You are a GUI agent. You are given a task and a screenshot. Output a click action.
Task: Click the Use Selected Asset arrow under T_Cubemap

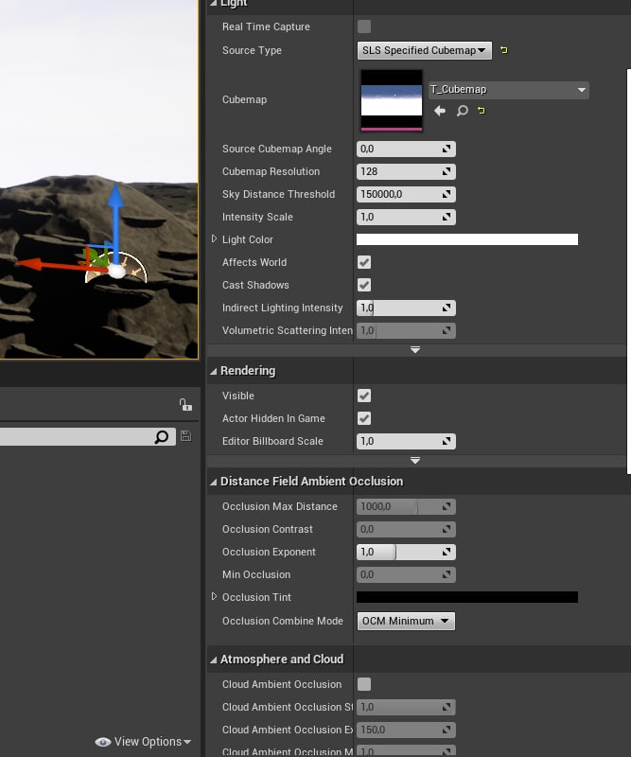(440, 111)
